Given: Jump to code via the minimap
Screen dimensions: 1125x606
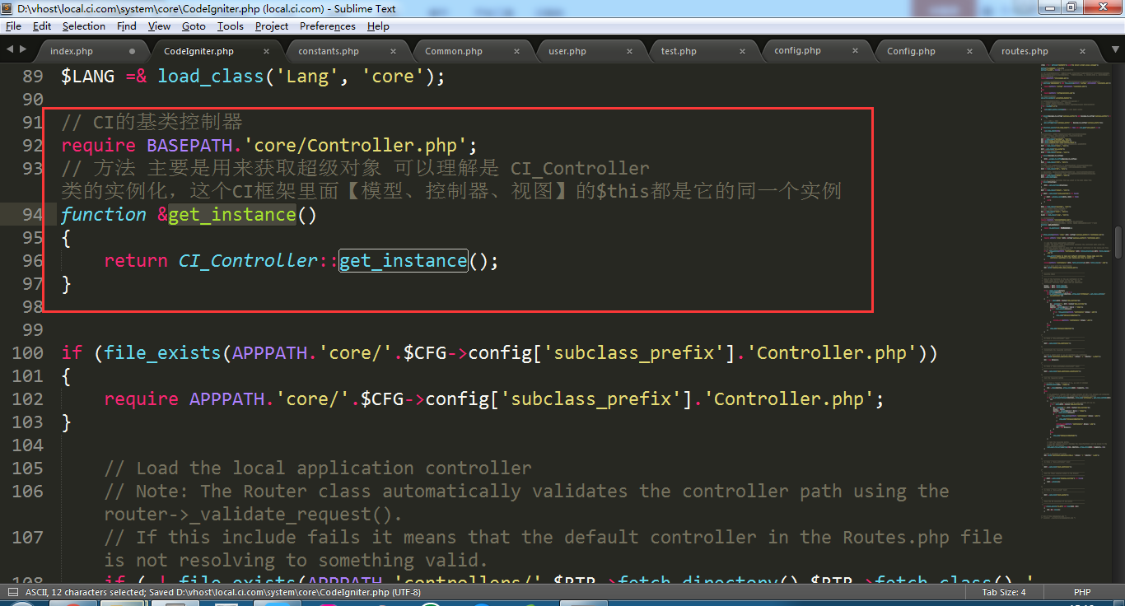Looking at the screenshot, I should tap(1075, 329).
